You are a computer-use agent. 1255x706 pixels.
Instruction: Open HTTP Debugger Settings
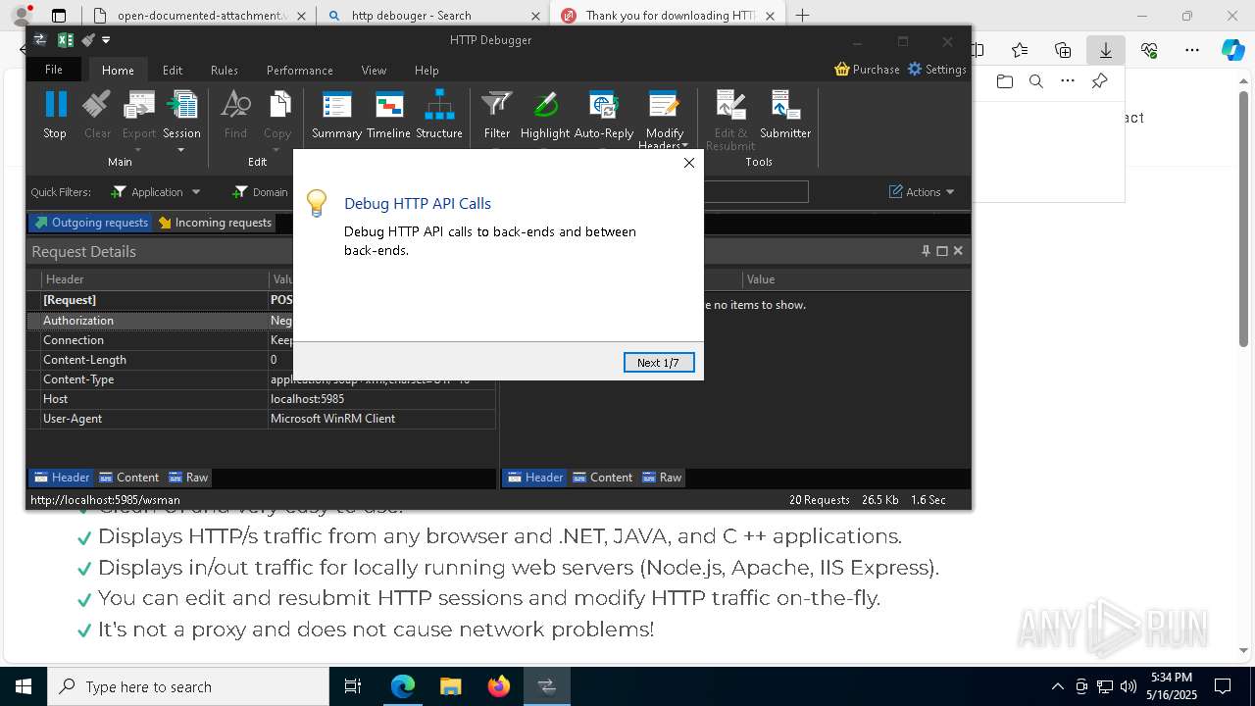tap(936, 69)
